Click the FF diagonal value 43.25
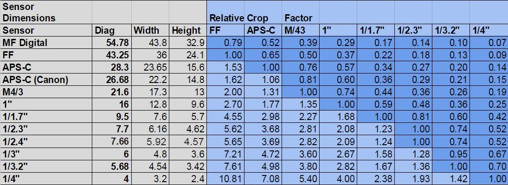 coord(112,55)
